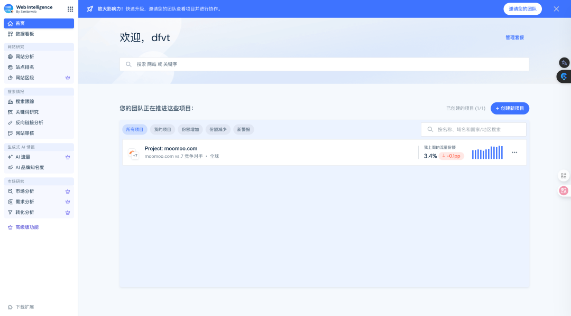Click the 3.4% traffic share value
The width and height of the screenshot is (571, 316).
pyautogui.click(x=430, y=156)
